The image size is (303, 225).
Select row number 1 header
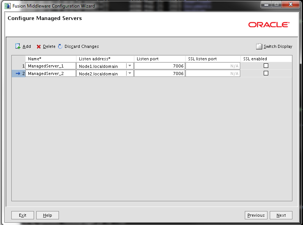19,66
